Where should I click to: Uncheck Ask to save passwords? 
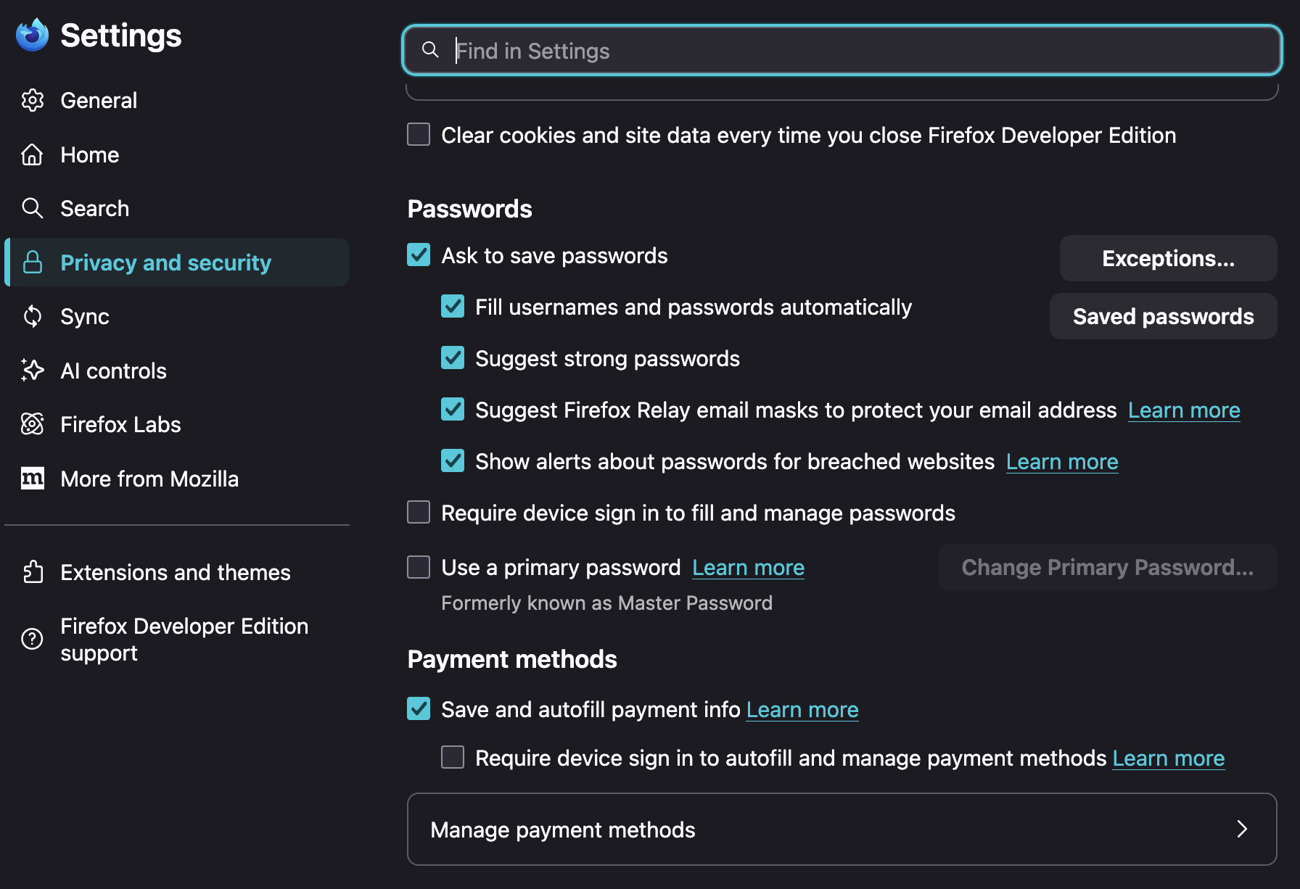tap(419, 255)
